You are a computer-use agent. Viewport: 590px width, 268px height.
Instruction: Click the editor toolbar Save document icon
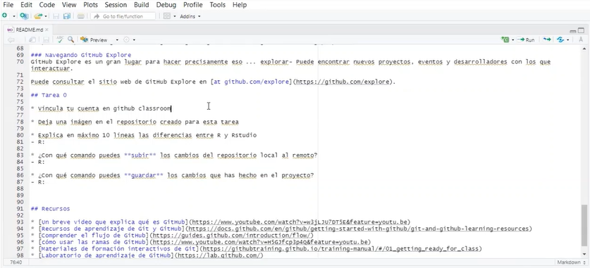(47, 40)
